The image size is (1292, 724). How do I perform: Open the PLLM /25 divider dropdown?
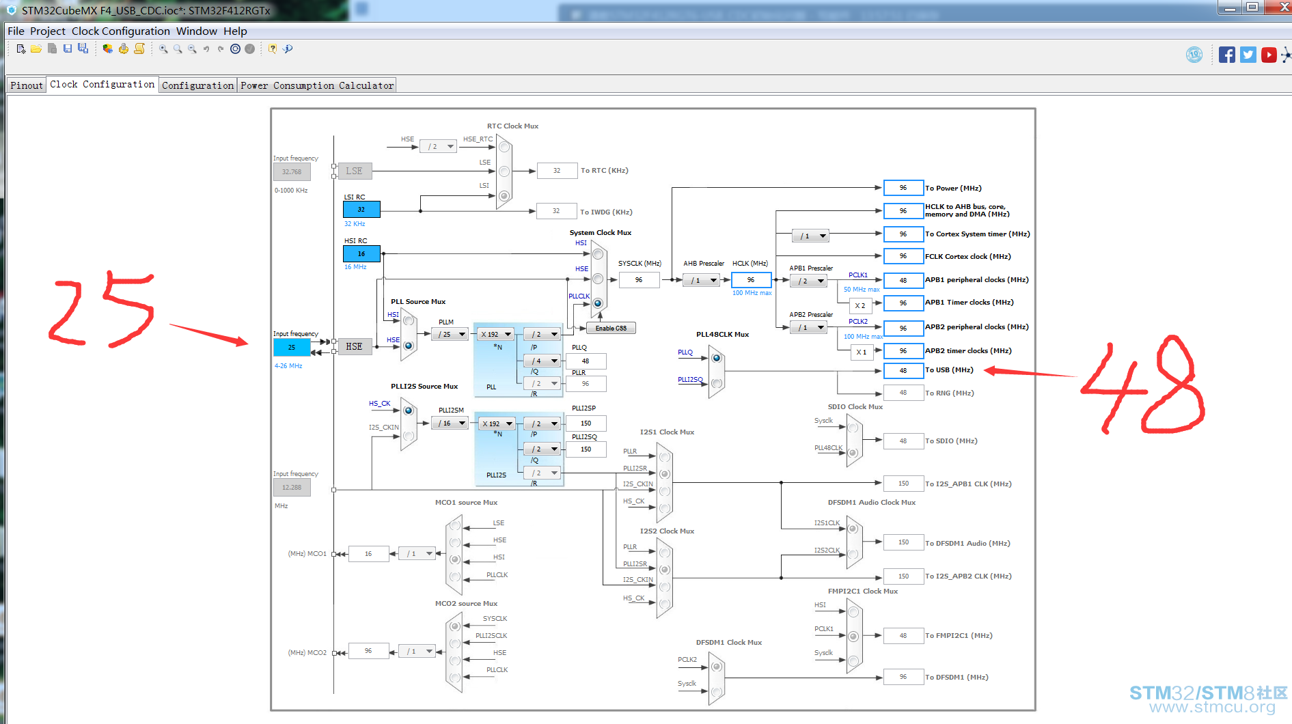pos(450,335)
